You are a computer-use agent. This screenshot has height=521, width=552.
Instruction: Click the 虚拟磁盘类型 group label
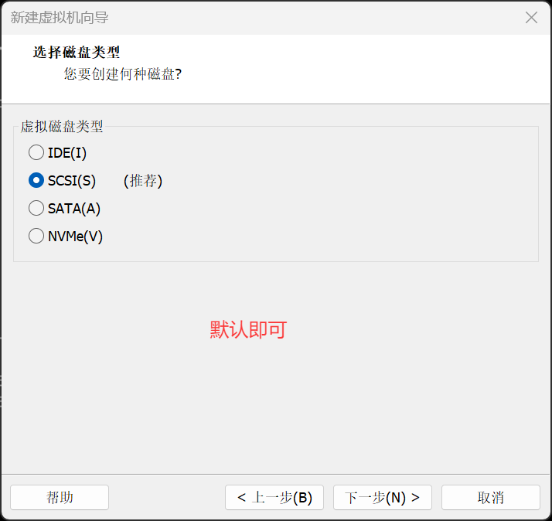point(62,126)
